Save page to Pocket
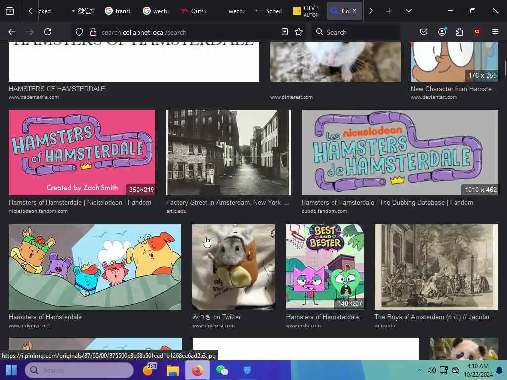Viewport: 507px width, 380px height. pos(424,32)
